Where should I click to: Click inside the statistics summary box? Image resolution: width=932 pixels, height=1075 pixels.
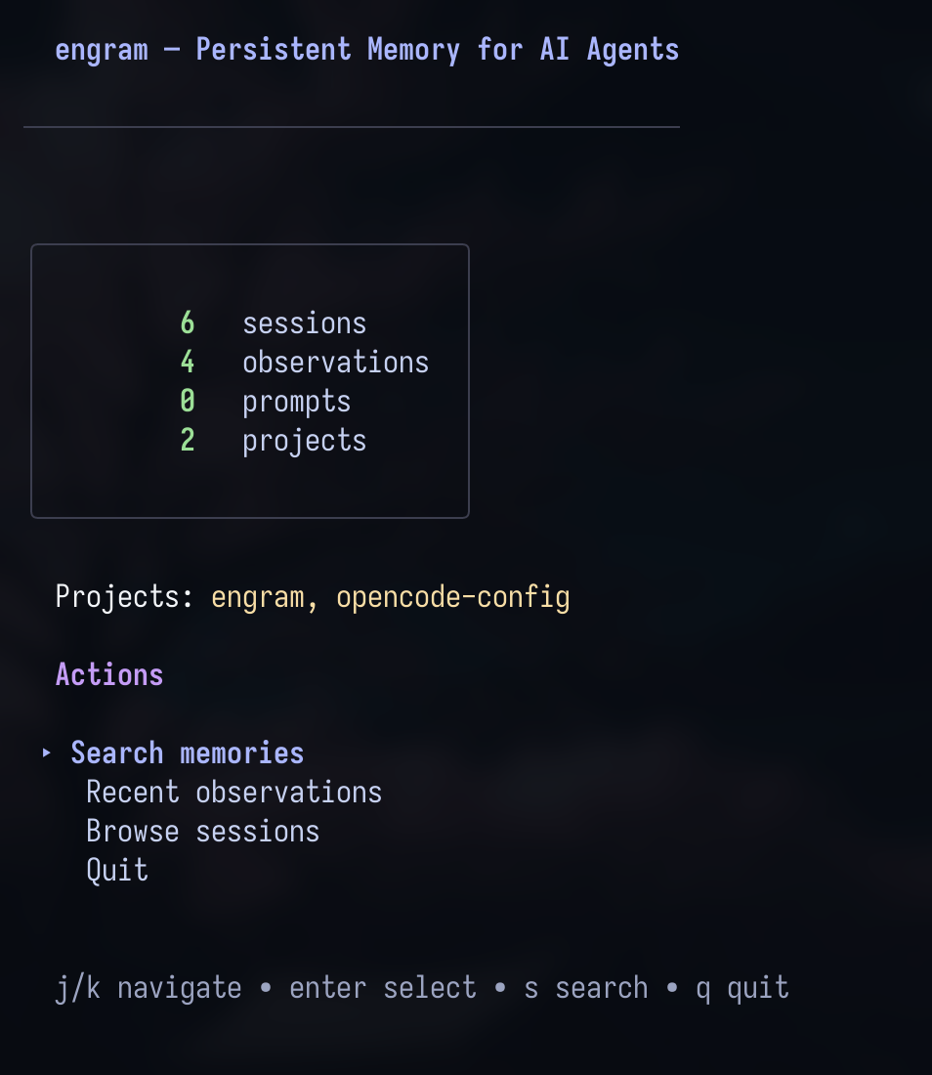click(x=250, y=380)
